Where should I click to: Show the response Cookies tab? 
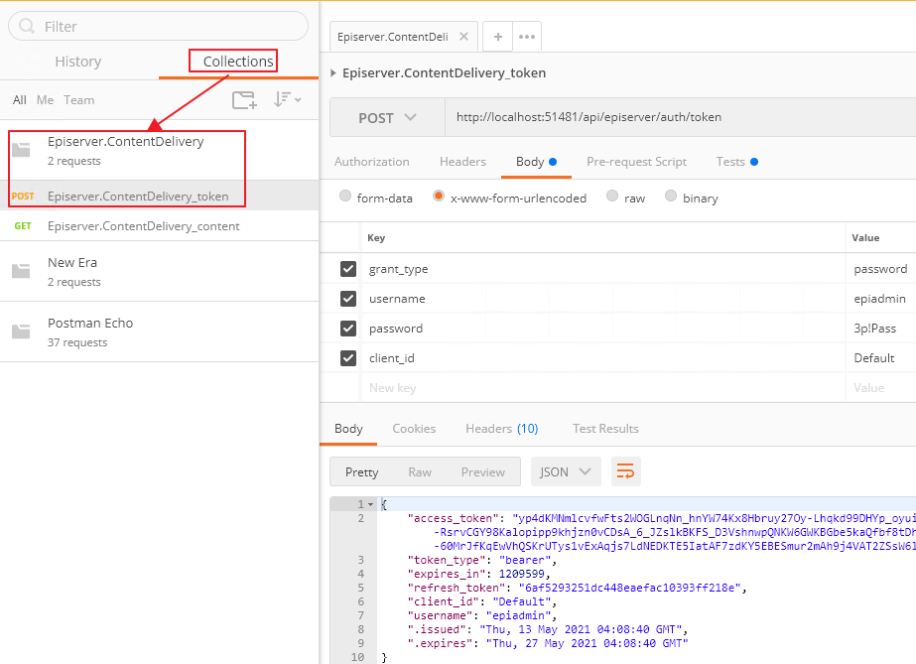tap(414, 429)
